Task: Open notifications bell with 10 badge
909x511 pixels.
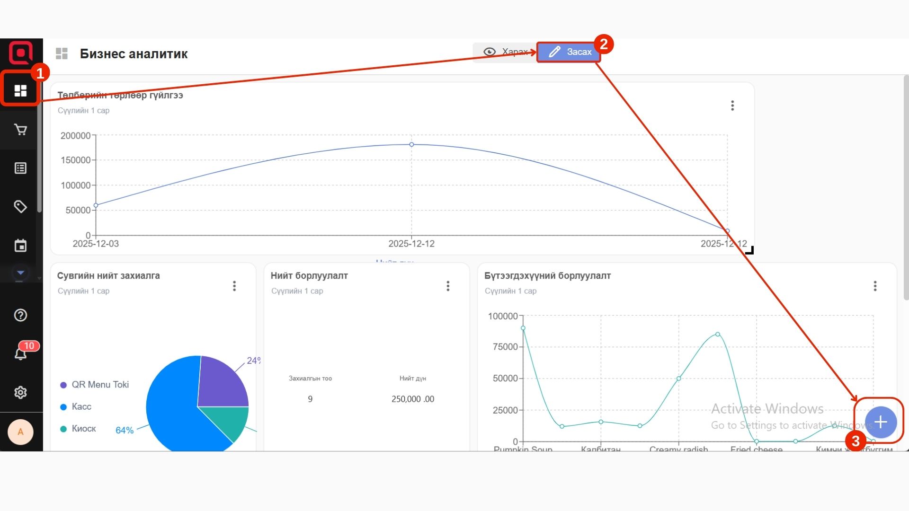Action: (20, 353)
